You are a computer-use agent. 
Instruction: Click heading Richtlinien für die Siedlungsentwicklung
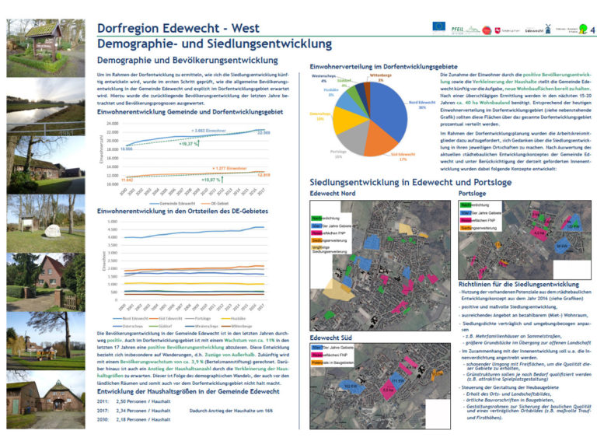(x=518, y=285)
